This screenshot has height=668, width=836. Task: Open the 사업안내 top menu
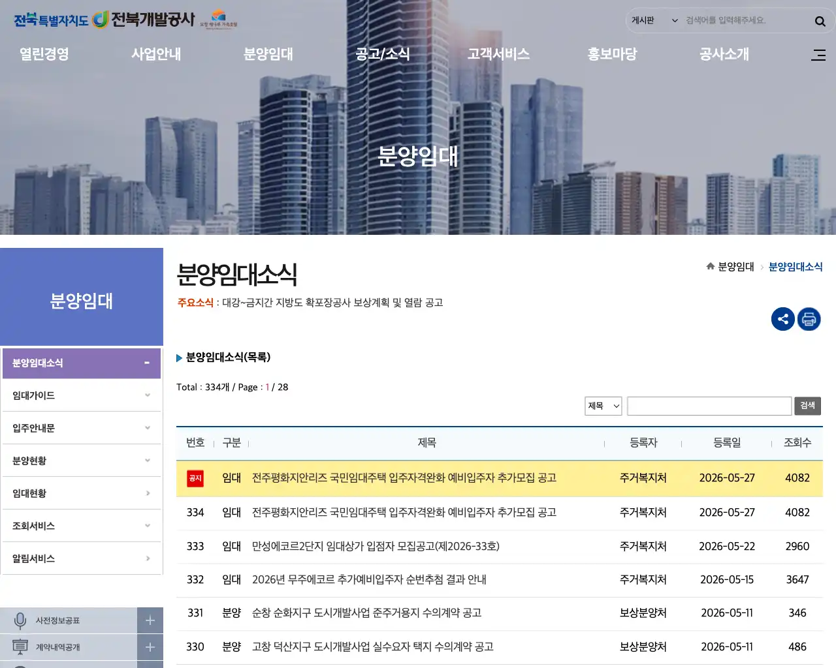[156, 54]
